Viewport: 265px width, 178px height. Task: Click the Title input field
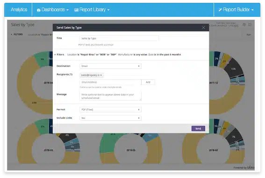tap(119, 38)
